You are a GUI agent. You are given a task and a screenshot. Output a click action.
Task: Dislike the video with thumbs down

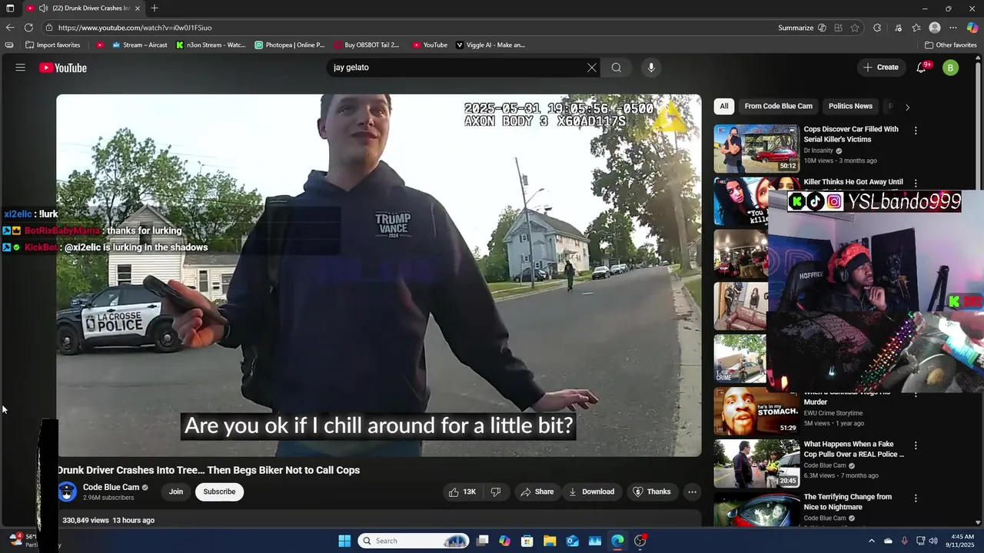coord(496,492)
